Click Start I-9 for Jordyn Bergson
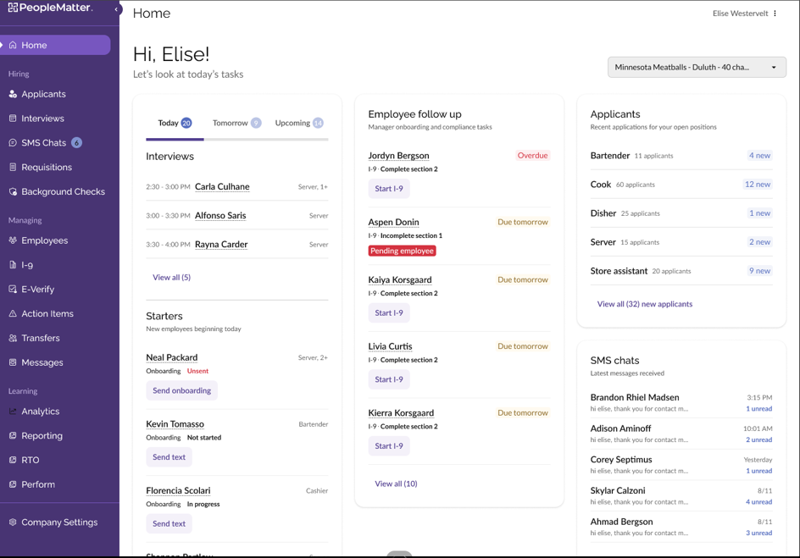This screenshot has width=800, height=558. point(388,188)
